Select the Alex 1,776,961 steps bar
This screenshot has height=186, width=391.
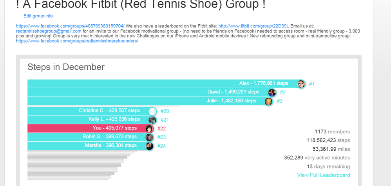point(164,84)
